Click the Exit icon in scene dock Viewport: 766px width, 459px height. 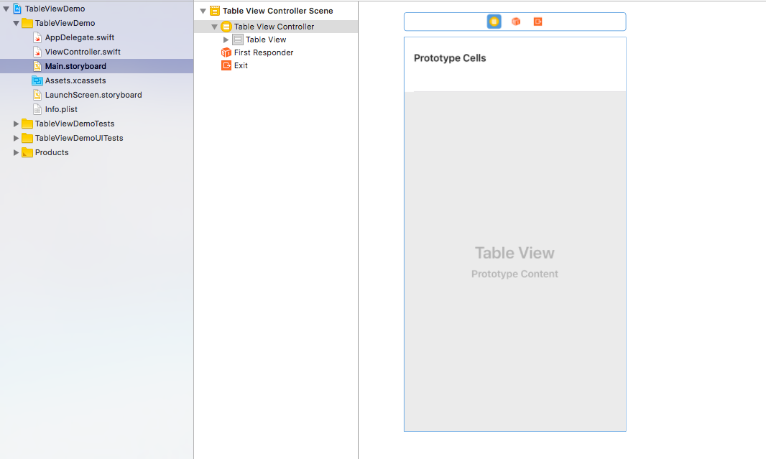(537, 22)
